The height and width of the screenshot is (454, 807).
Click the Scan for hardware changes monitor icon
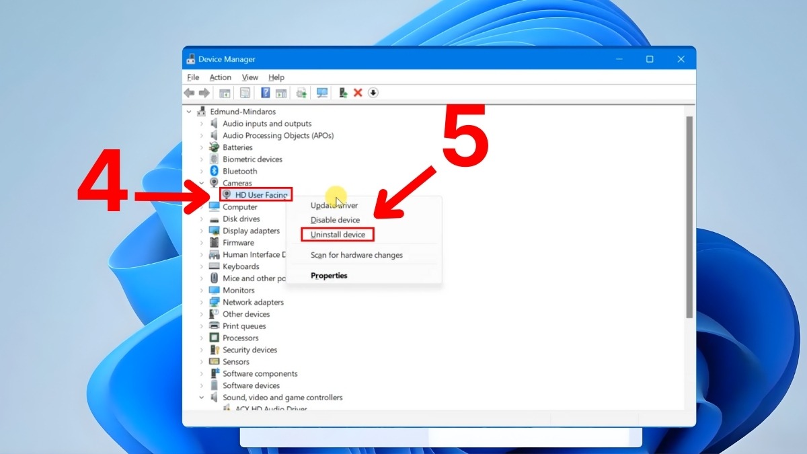322,93
